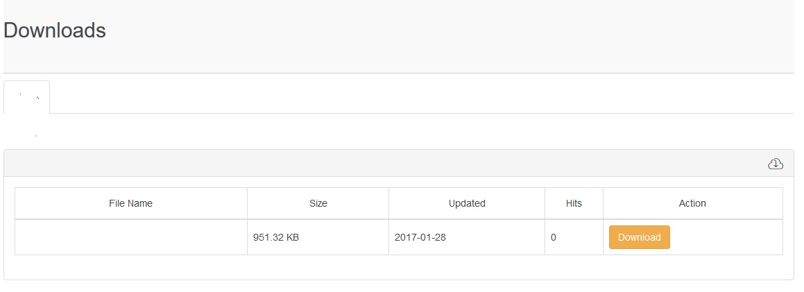The image size is (804, 292).
Task: Select the 951.32 KB size cell
Action: pos(276,237)
